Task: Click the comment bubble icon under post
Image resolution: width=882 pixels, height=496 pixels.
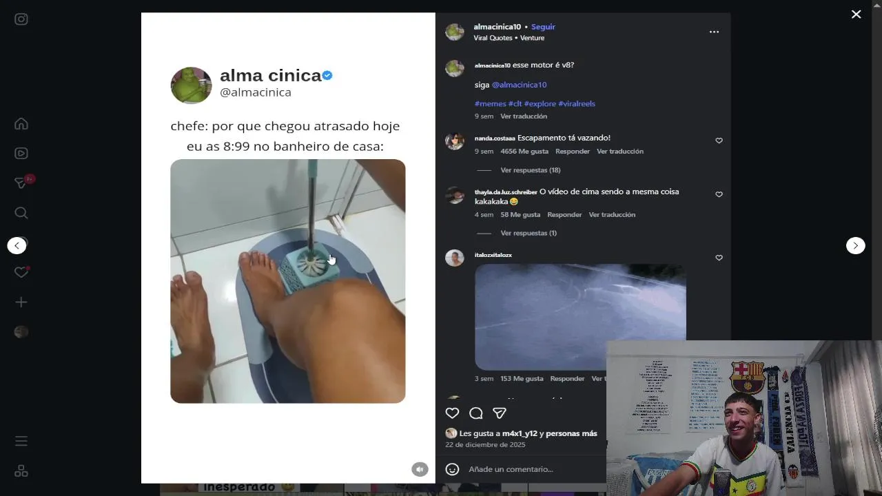Action: [x=475, y=413]
